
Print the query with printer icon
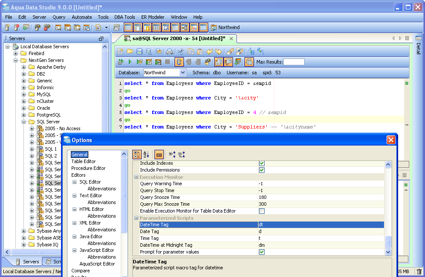[x=169, y=51]
